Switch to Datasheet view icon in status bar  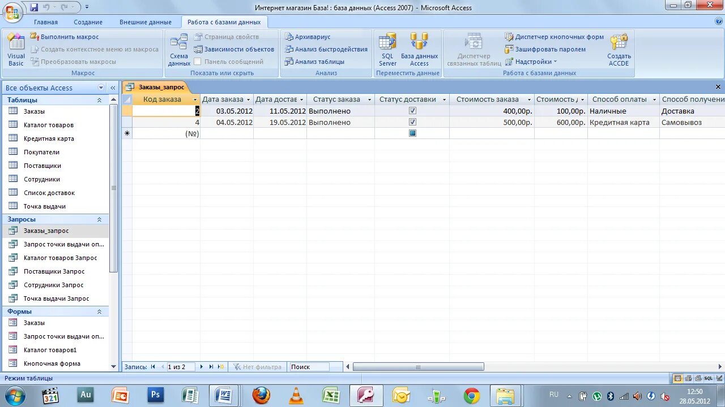click(x=678, y=378)
